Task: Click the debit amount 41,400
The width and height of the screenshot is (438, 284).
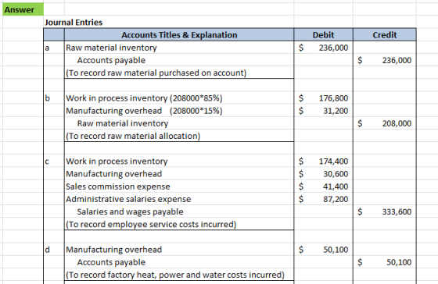Action: coord(336,186)
